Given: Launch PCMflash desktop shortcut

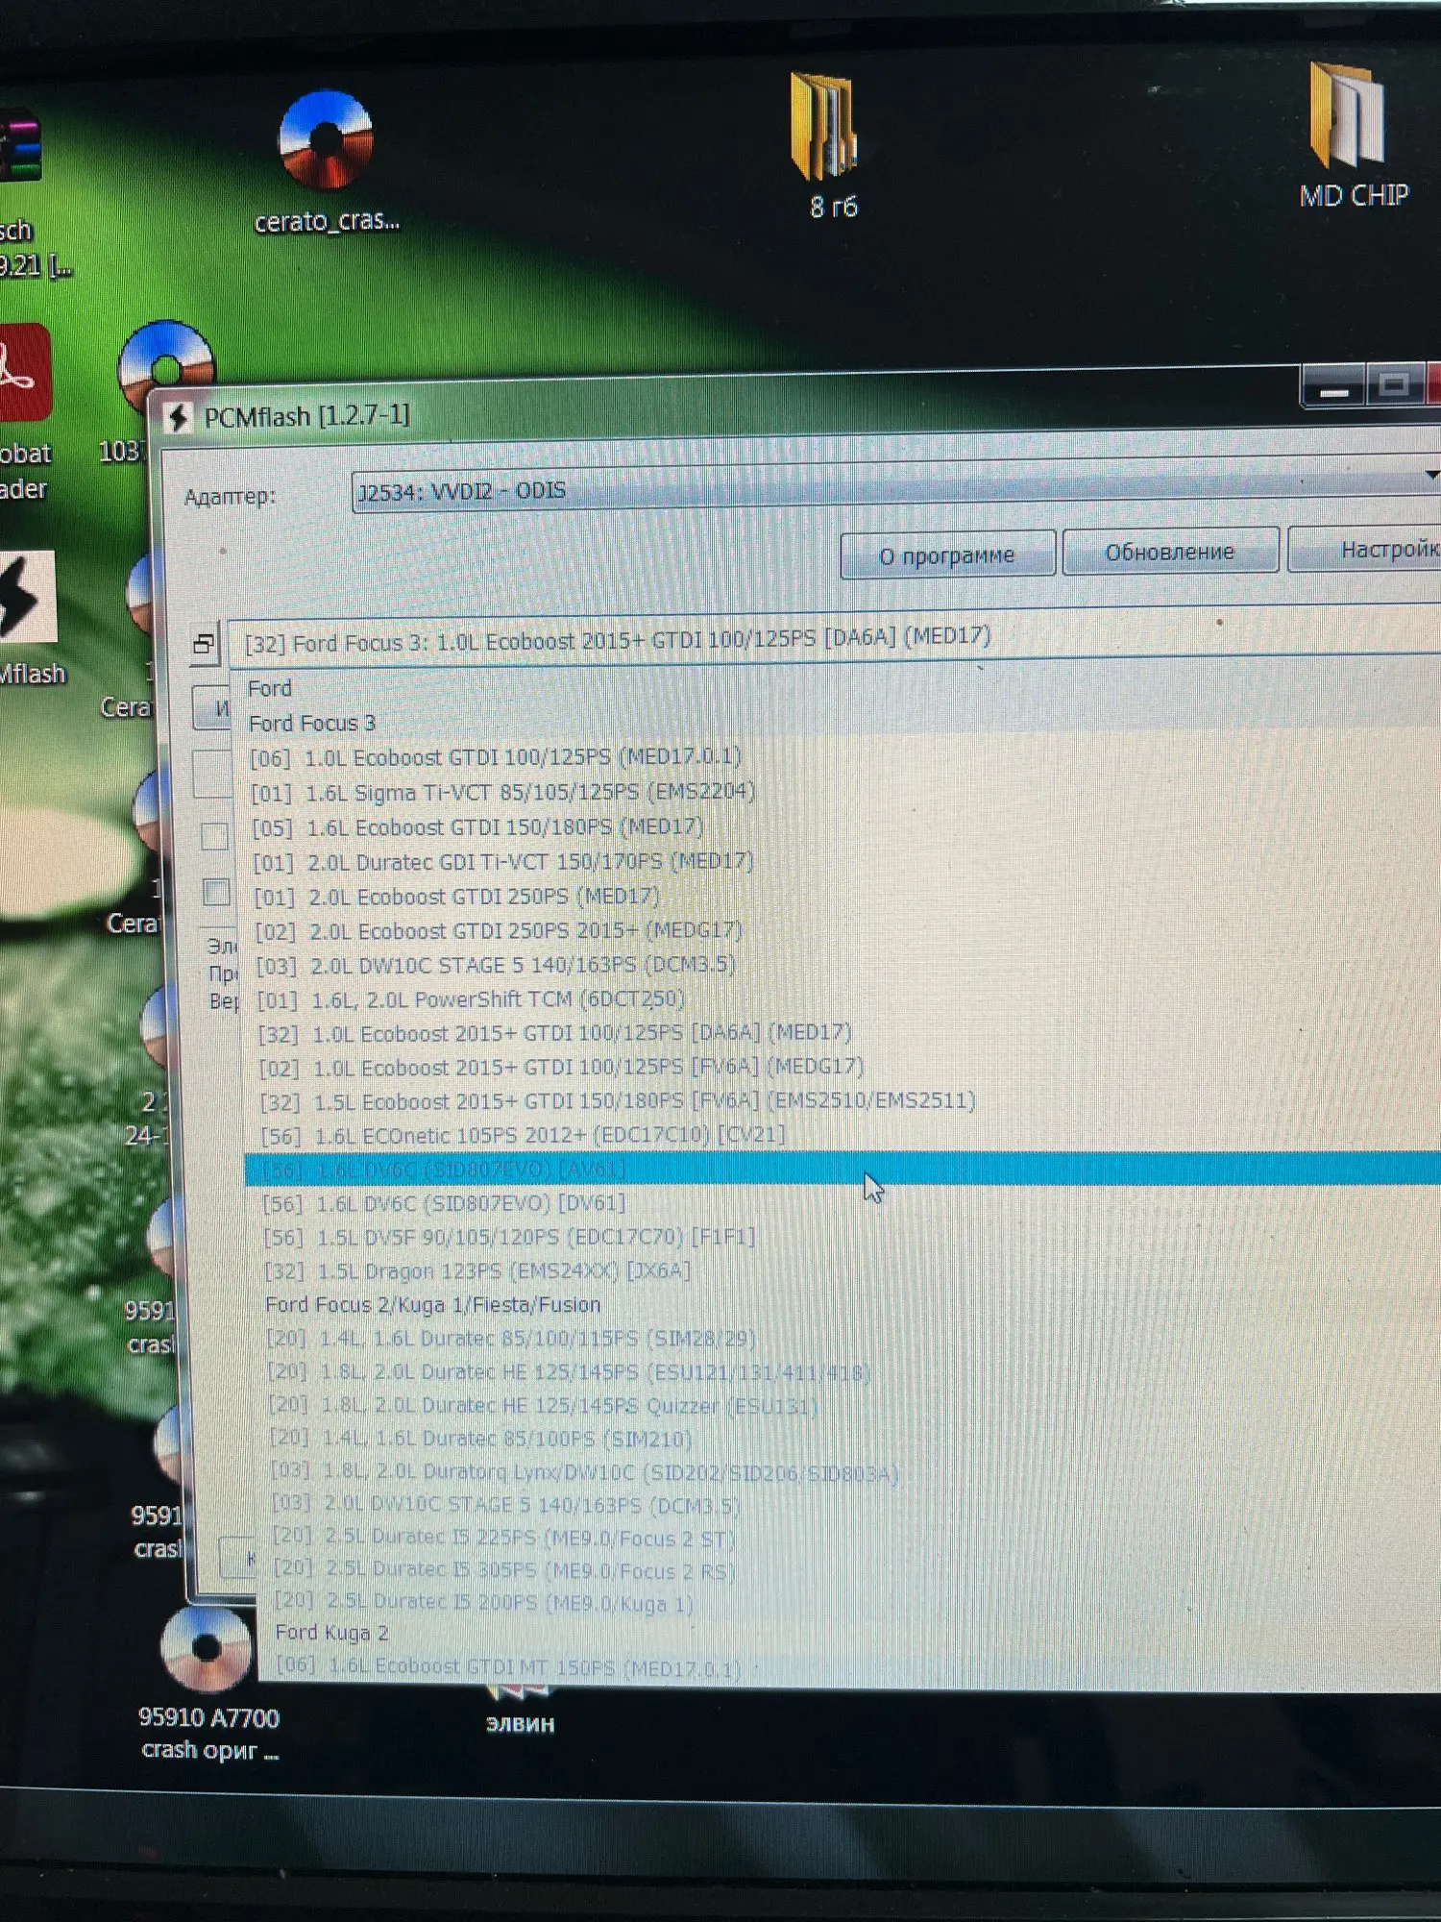Looking at the screenshot, I should click(27, 596).
